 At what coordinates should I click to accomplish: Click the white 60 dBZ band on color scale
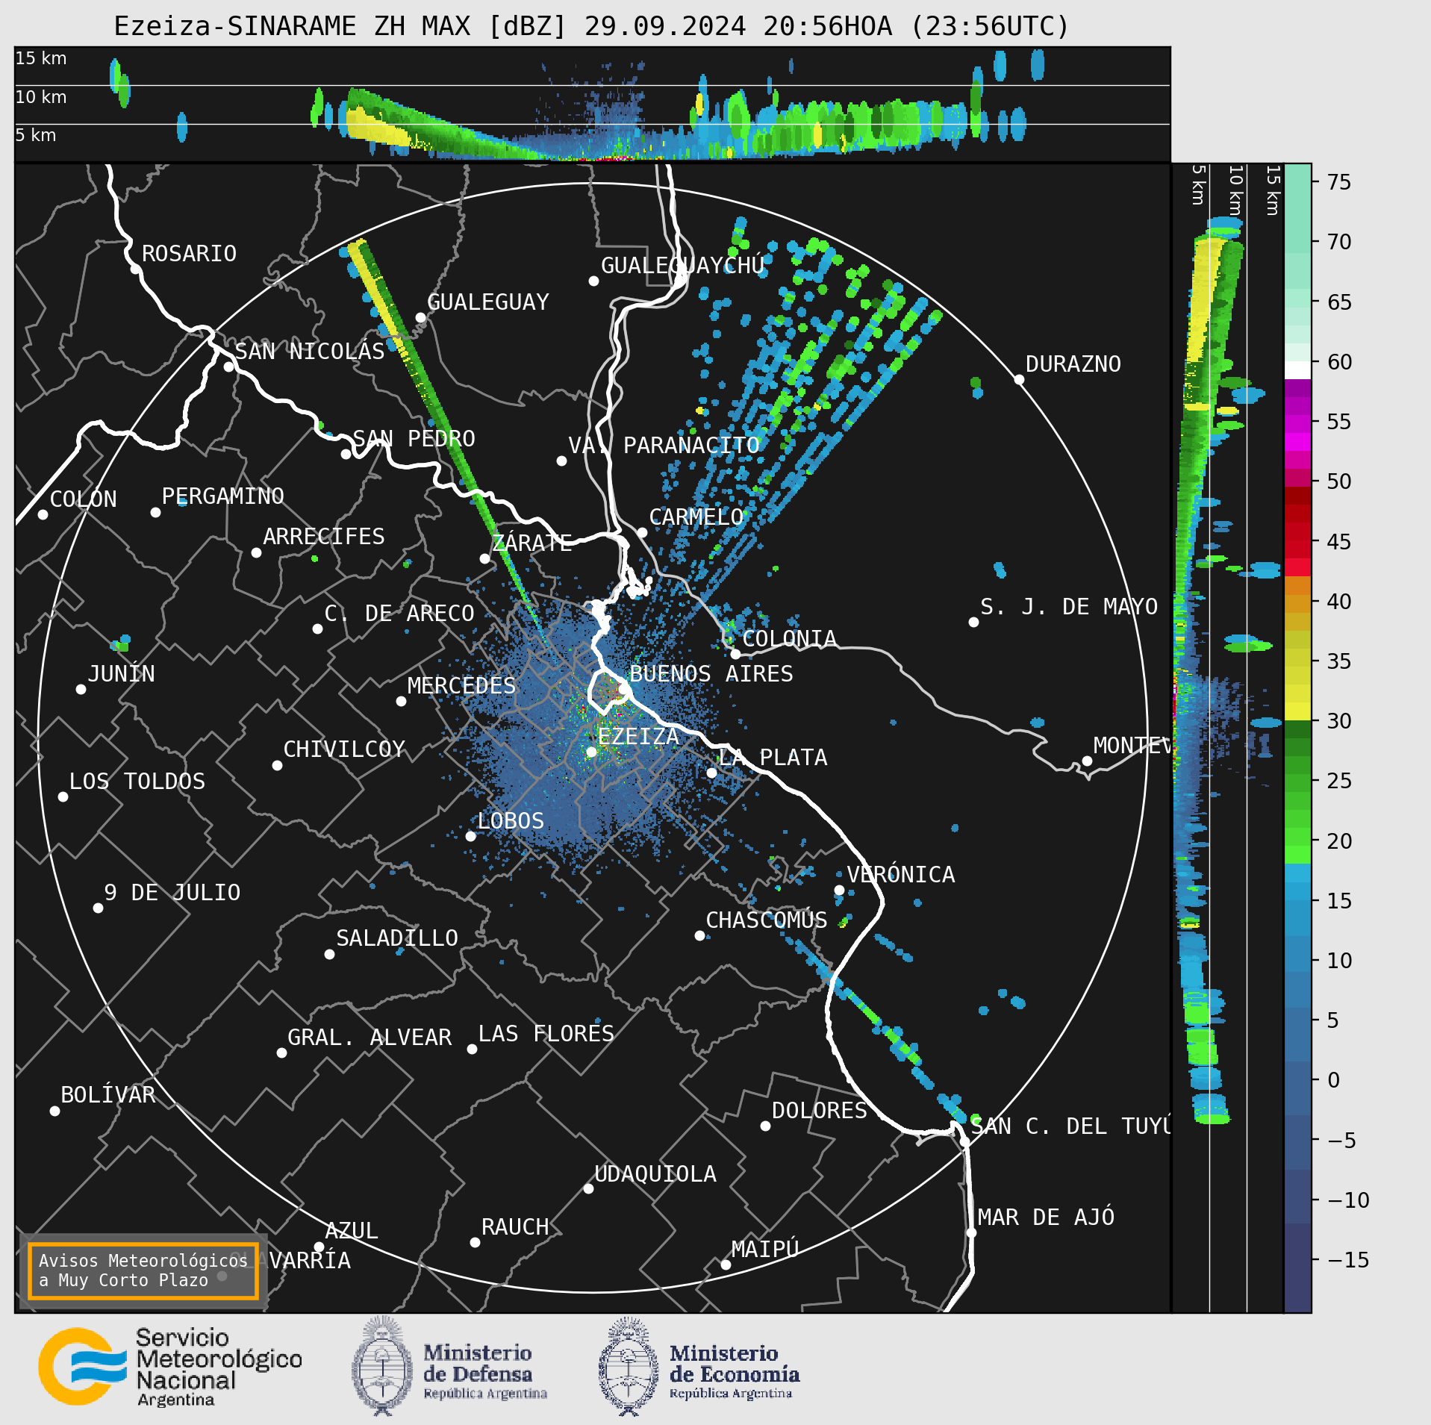(1297, 370)
